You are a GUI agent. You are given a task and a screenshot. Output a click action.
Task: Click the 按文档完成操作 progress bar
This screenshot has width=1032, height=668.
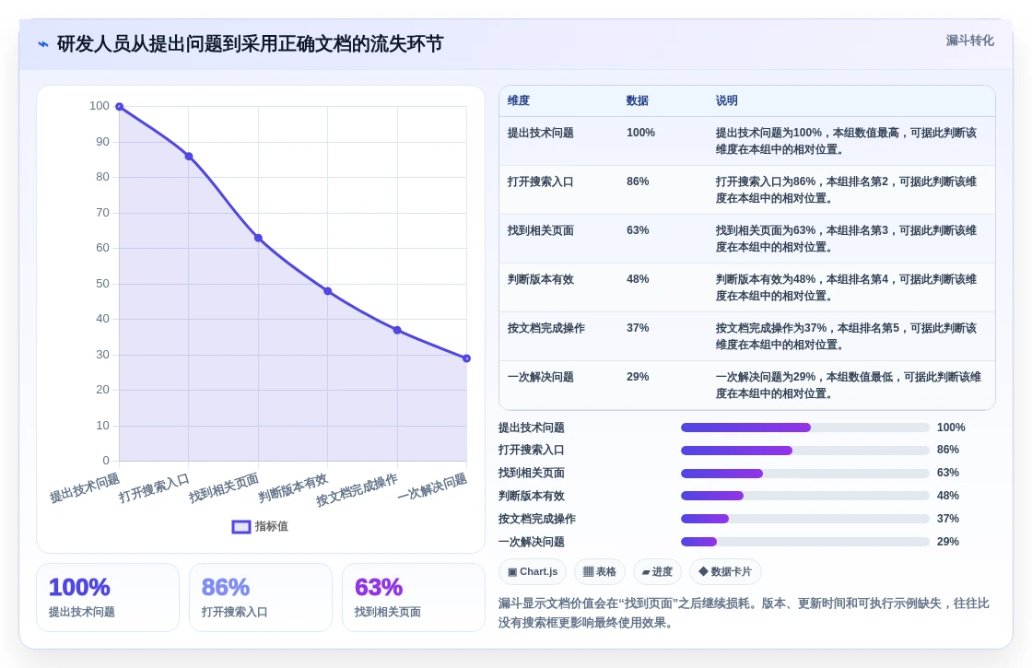click(805, 519)
